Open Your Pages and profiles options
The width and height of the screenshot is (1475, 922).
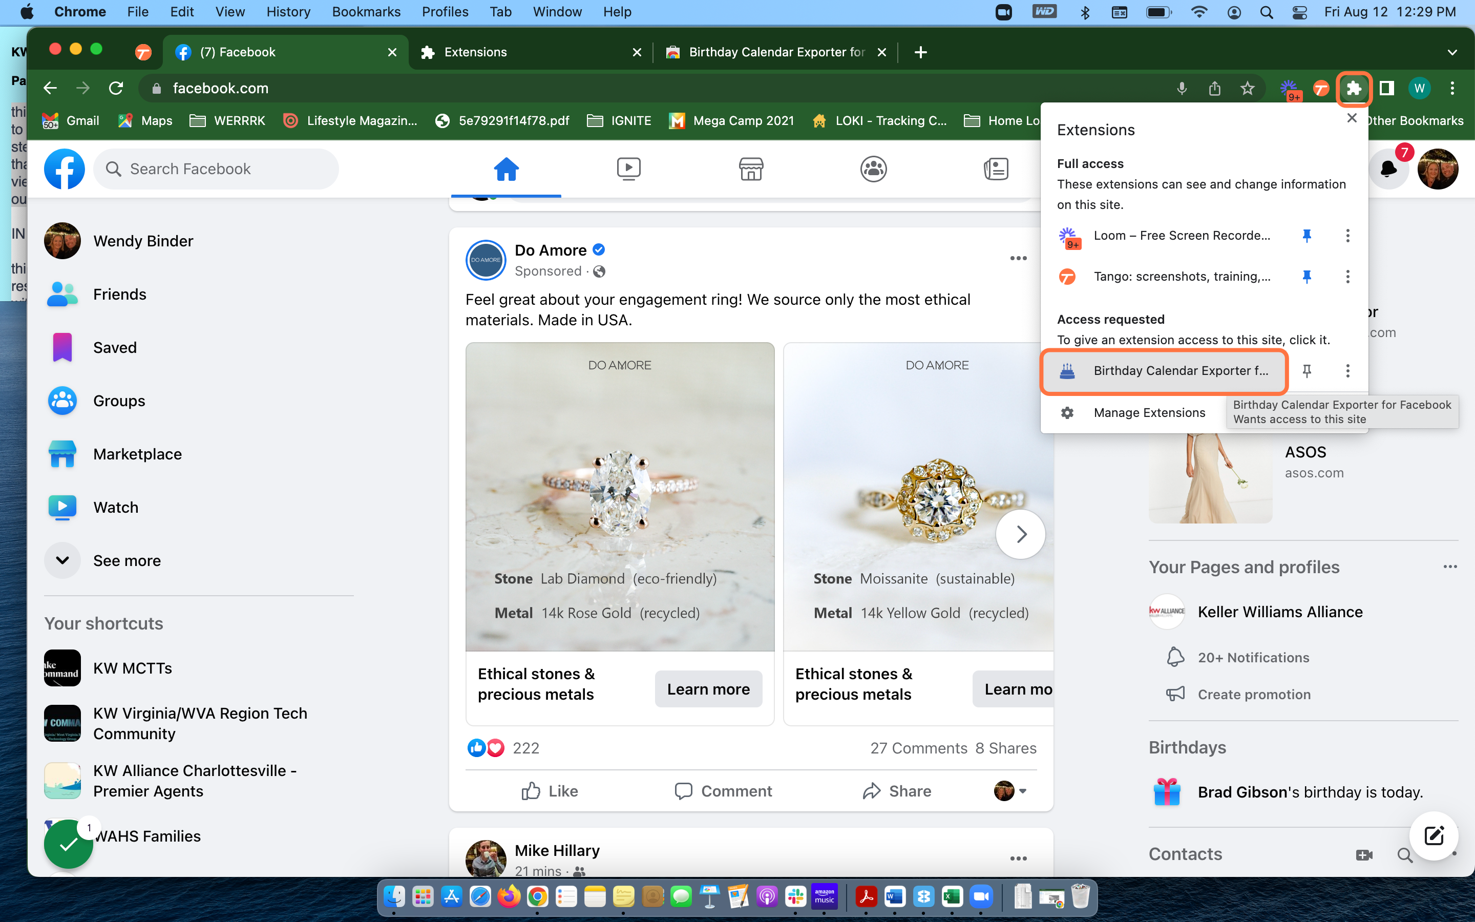click(1450, 567)
